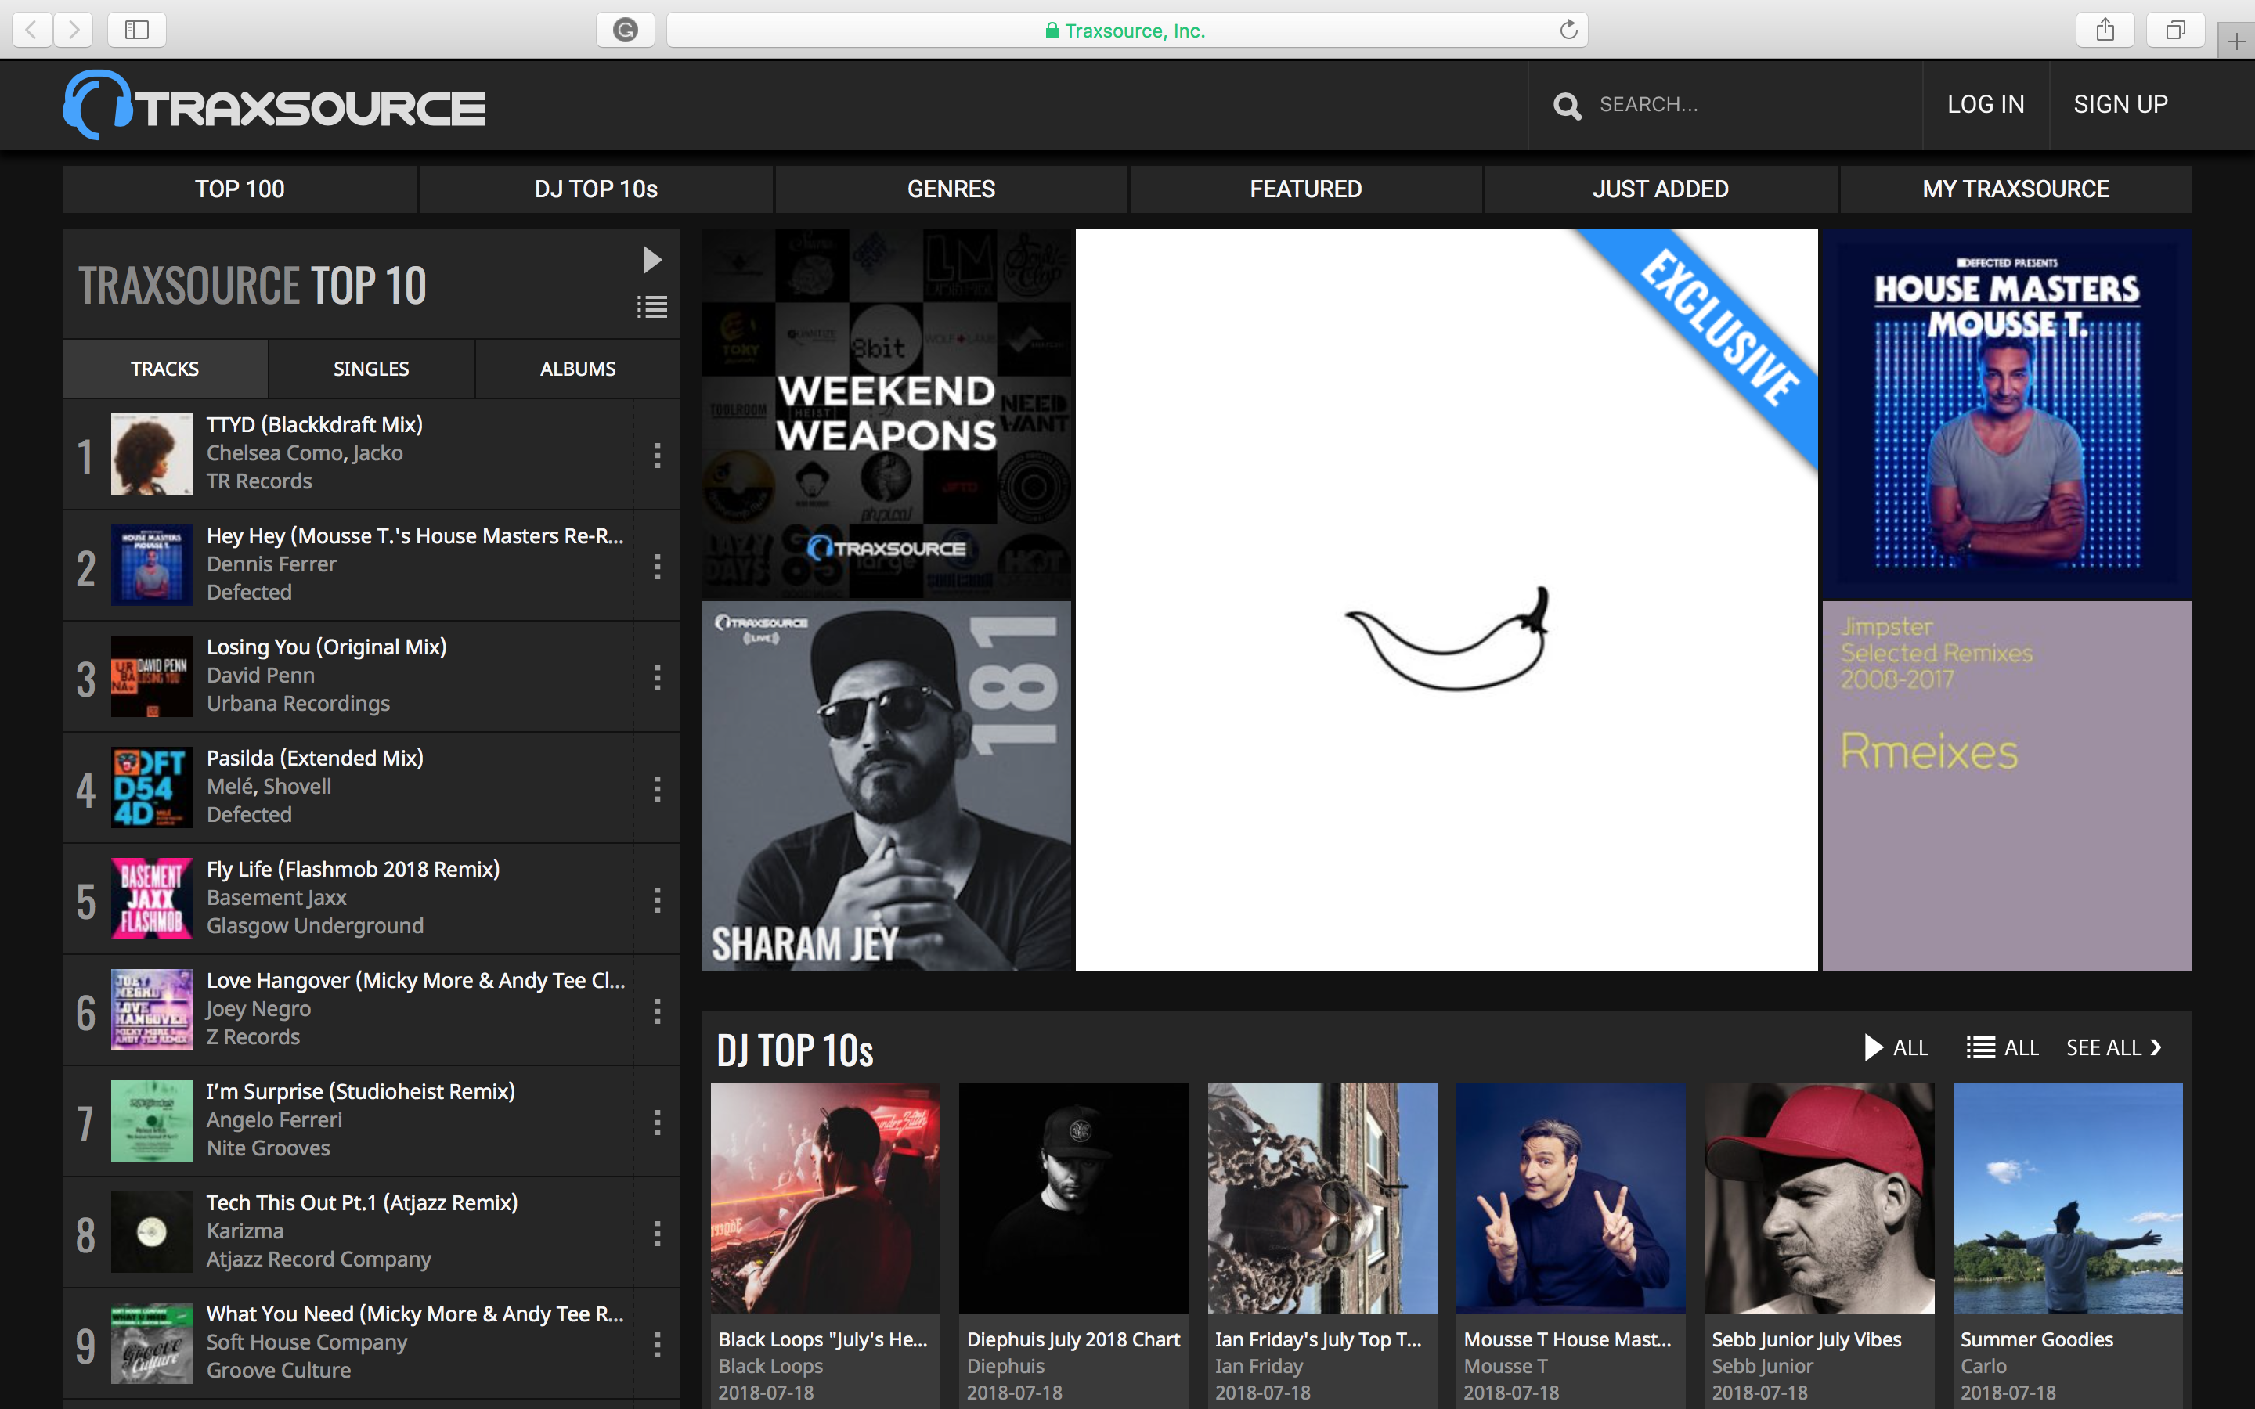Expand options for Fly Life track
Image resolution: width=2255 pixels, height=1409 pixels.
(658, 900)
